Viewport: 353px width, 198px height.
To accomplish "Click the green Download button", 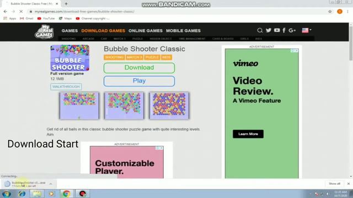I will pos(139,68).
